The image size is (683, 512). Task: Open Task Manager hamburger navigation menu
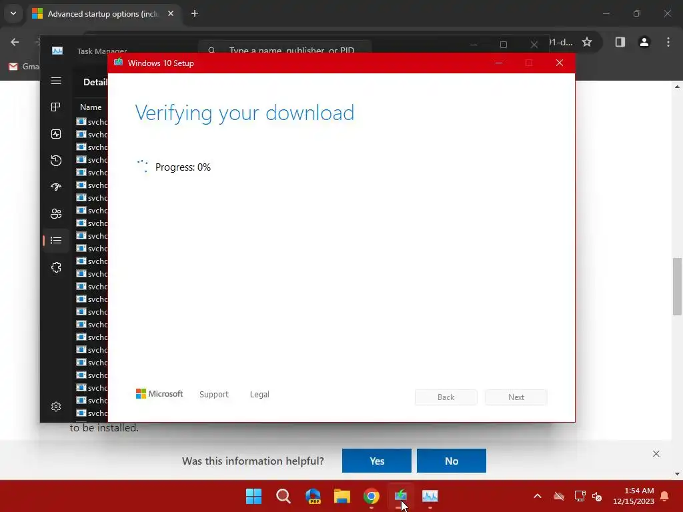(56, 81)
